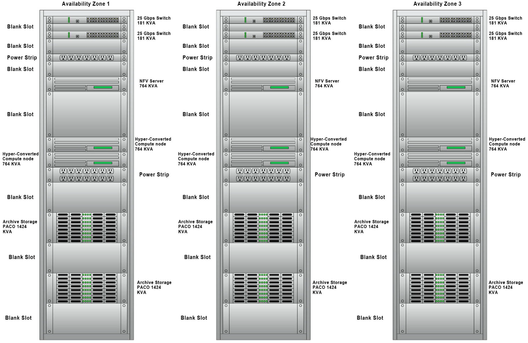Click the "Availability Zone 1" title
Viewport: 528px width, 343px height.
coord(85,4)
